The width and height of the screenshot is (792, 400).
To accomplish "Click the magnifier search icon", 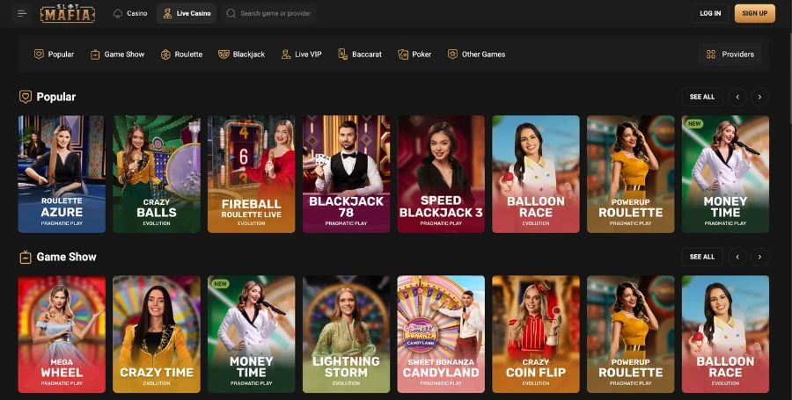I will [x=231, y=13].
